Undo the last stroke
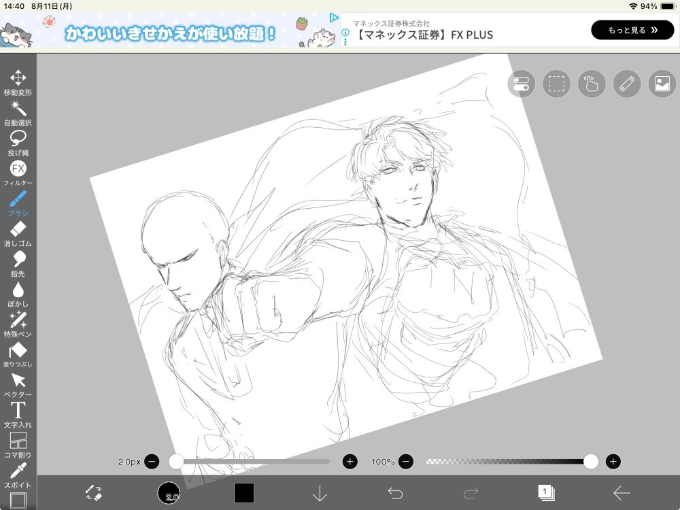This screenshot has width=680, height=510. click(x=395, y=493)
